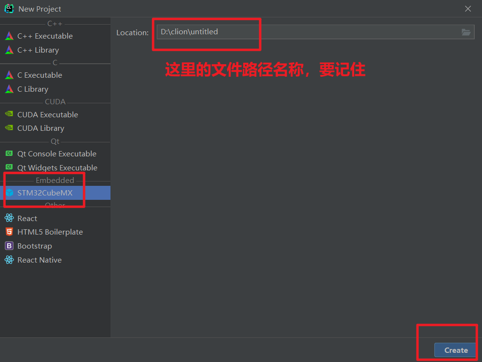Select the STM32CubeMX project template
Image resolution: width=482 pixels, height=362 pixels.
tap(44, 192)
